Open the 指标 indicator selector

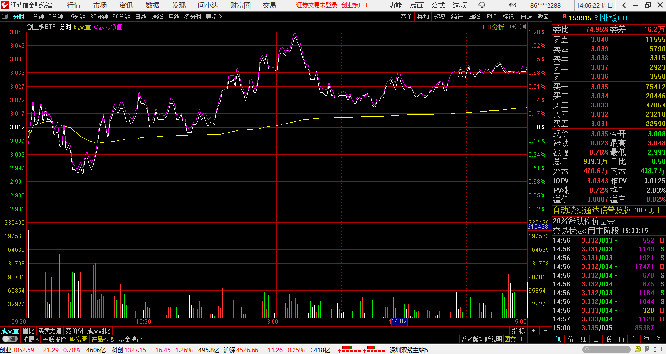coord(518,331)
